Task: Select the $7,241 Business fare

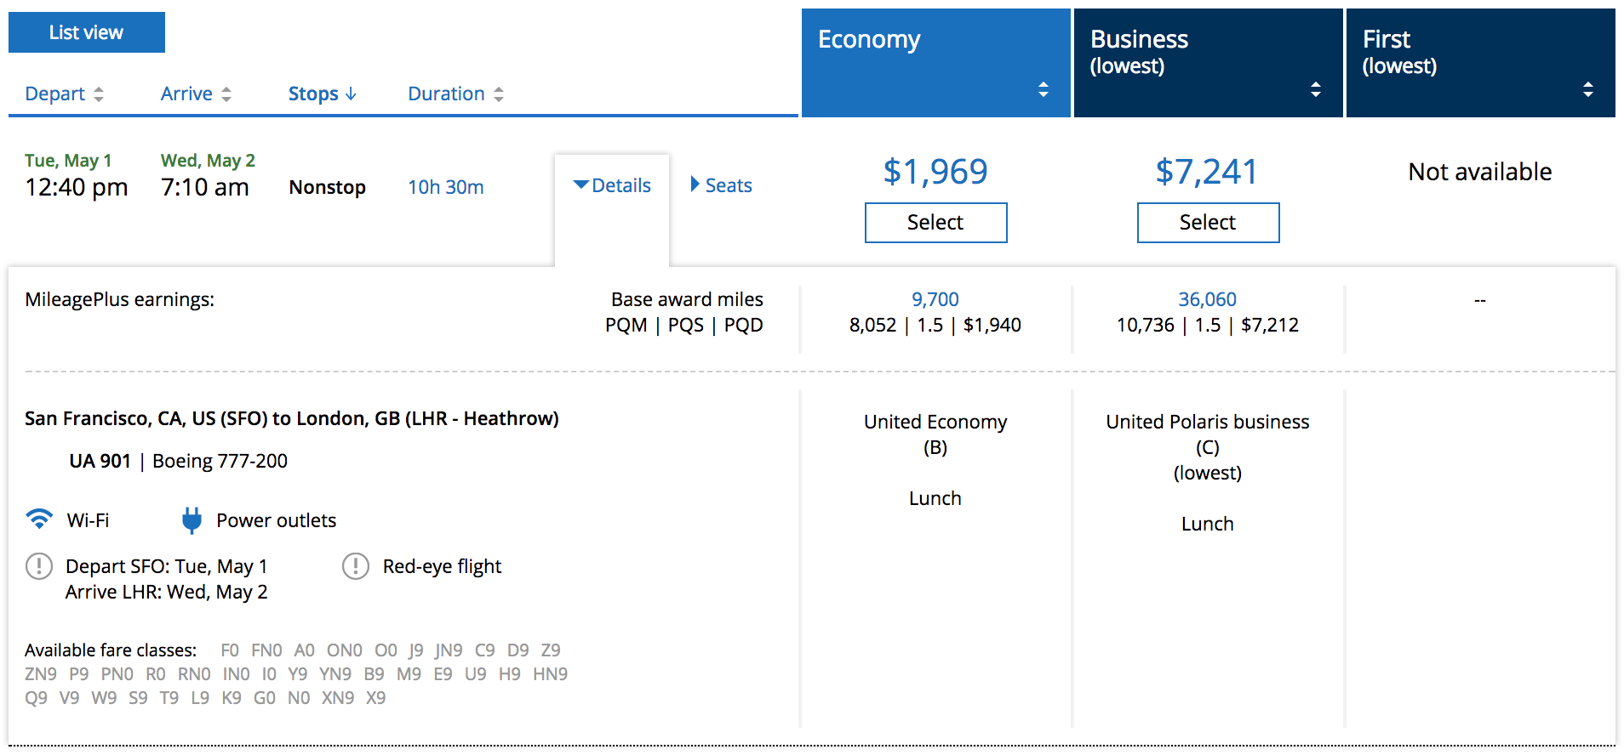Action: pos(1208,223)
